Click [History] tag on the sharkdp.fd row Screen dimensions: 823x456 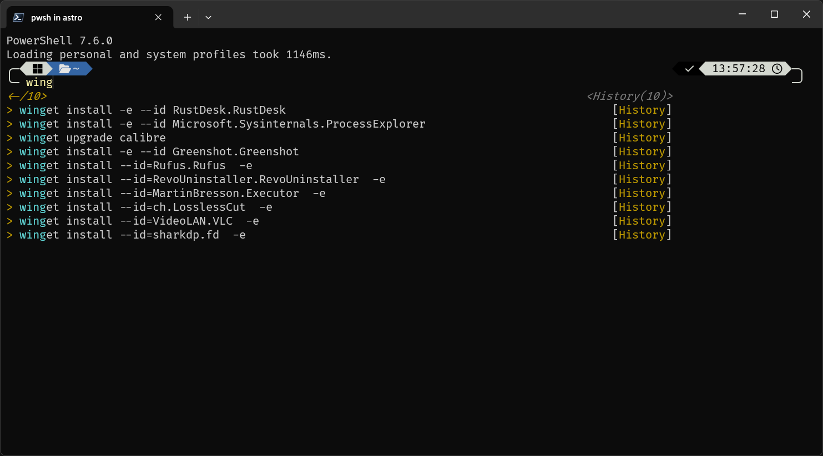click(x=642, y=235)
